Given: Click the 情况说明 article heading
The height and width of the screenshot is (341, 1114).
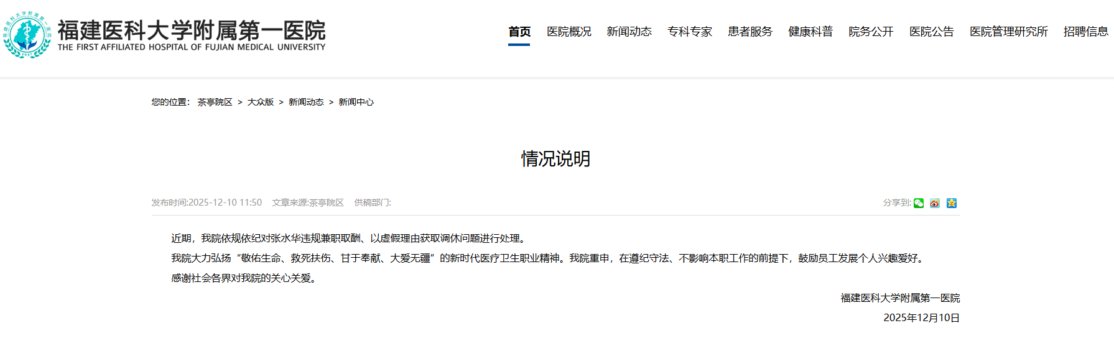Looking at the screenshot, I should pos(555,159).
